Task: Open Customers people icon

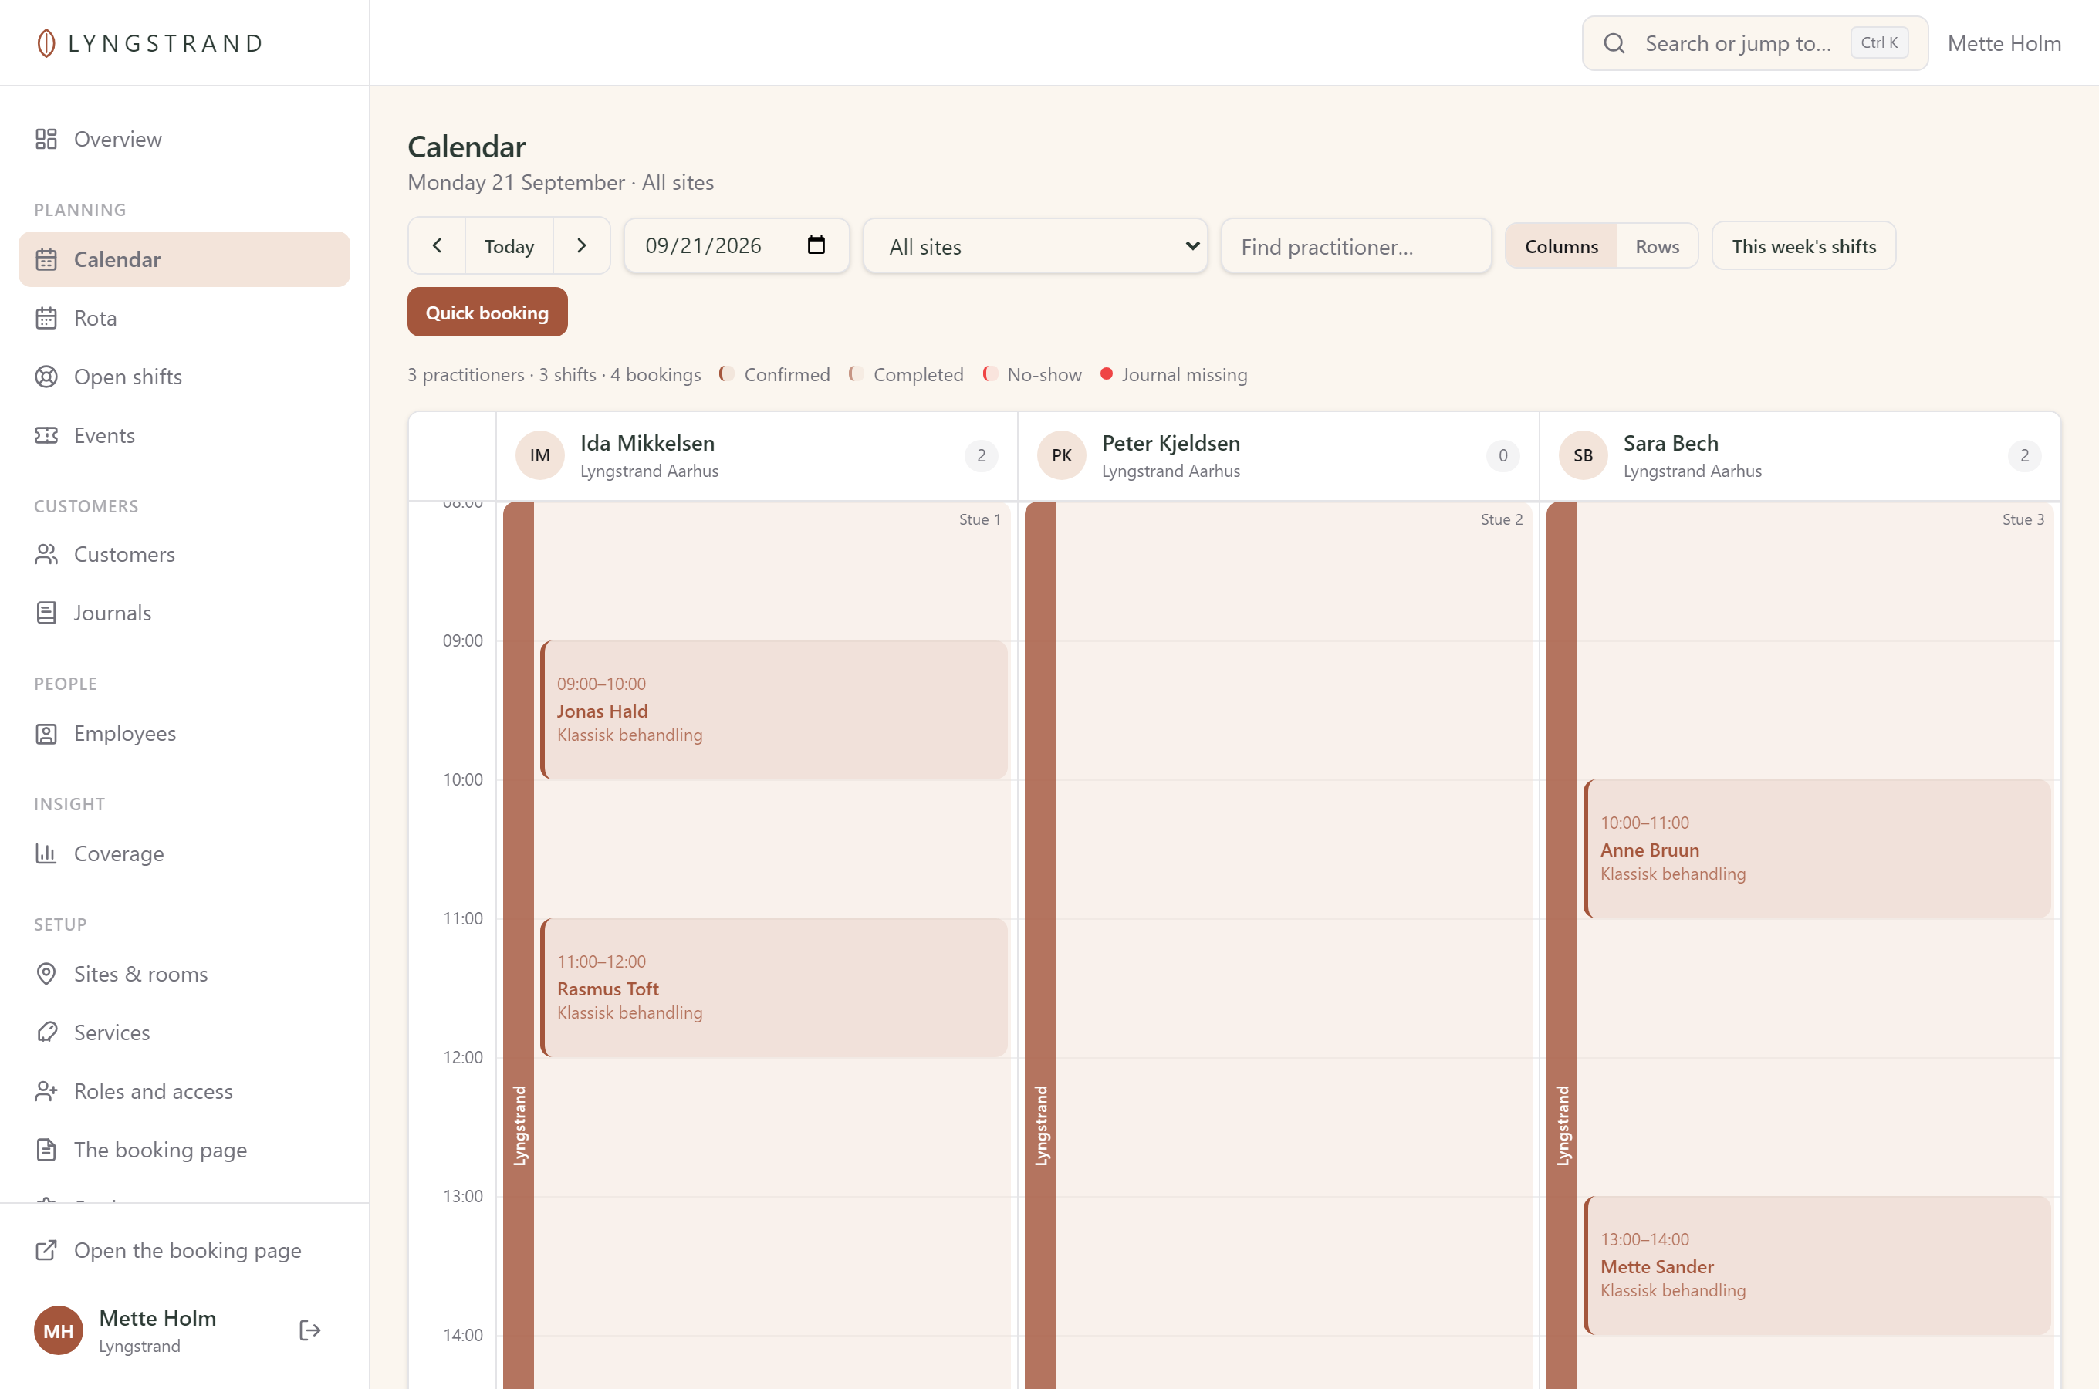Action: (x=46, y=553)
